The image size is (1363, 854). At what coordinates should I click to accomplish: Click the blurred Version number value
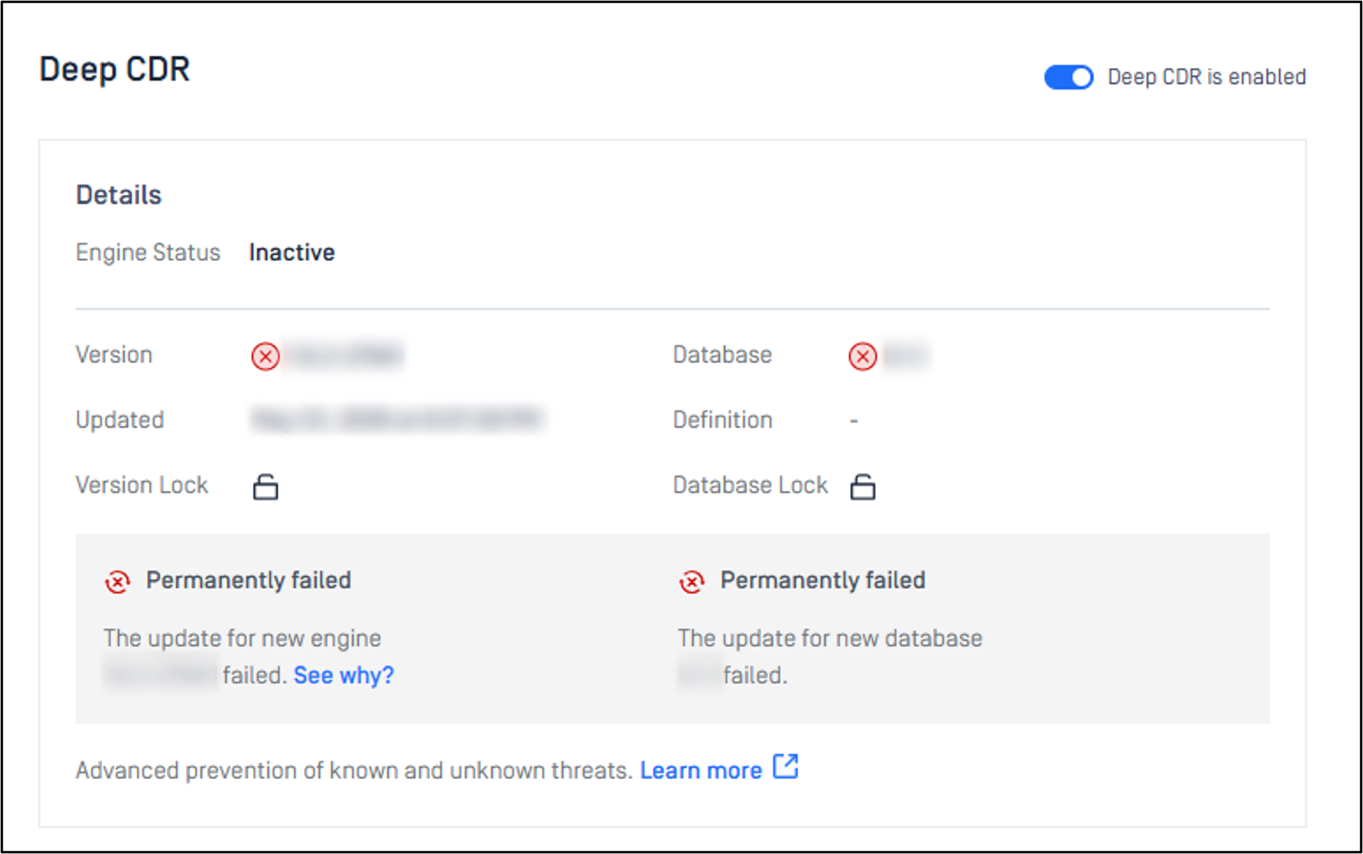[344, 355]
